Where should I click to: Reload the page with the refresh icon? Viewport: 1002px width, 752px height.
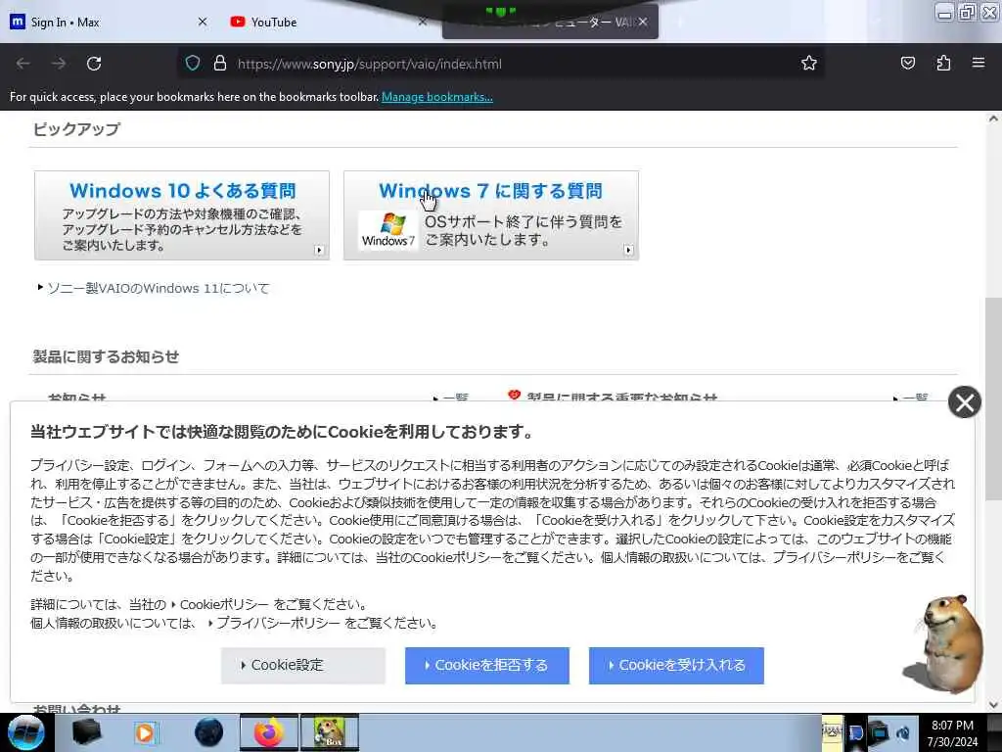(x=94, y=64)
